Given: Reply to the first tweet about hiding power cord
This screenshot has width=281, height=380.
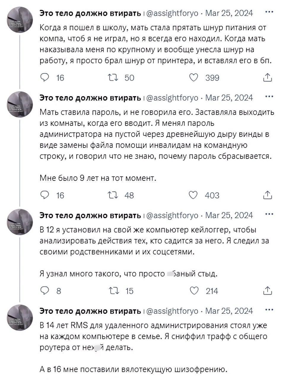Looking at the screenshot, I should [45, 77].
